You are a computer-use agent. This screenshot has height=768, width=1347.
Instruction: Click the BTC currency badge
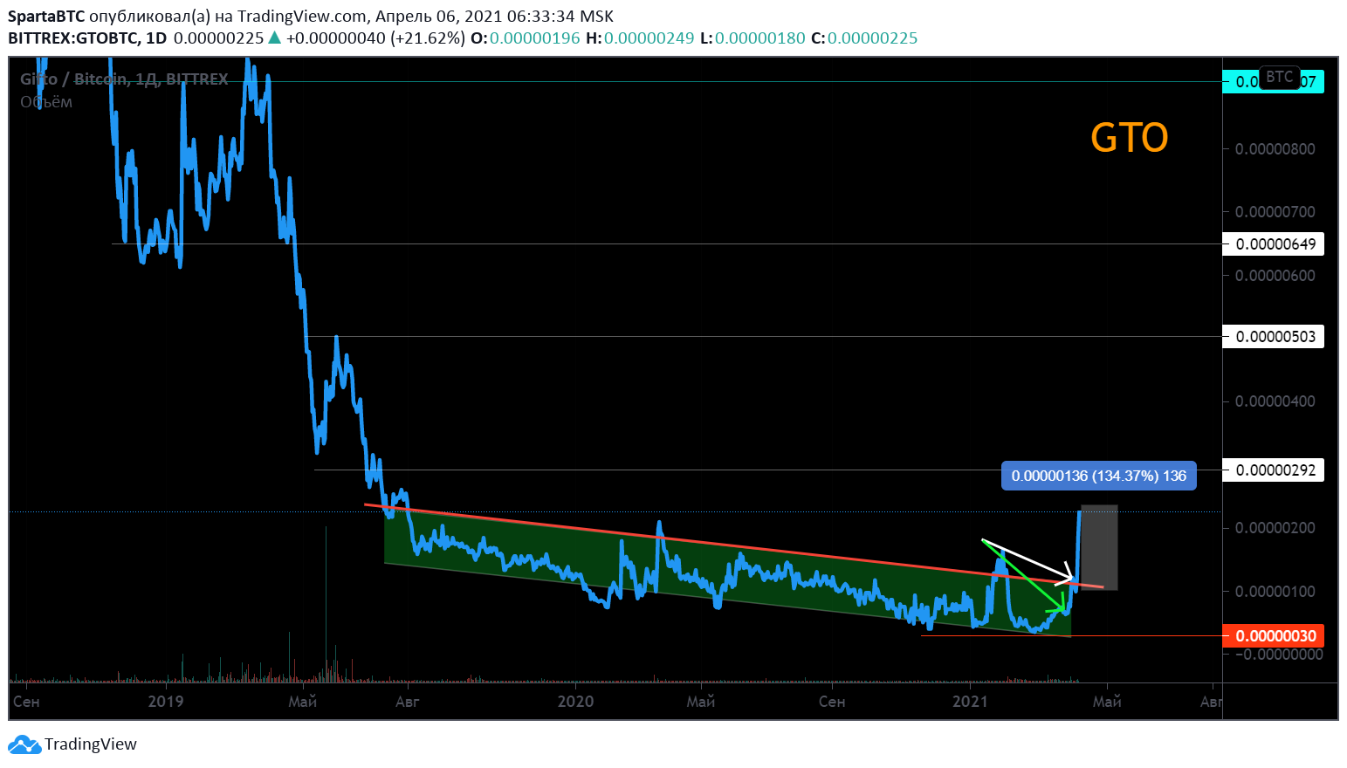1280,77
